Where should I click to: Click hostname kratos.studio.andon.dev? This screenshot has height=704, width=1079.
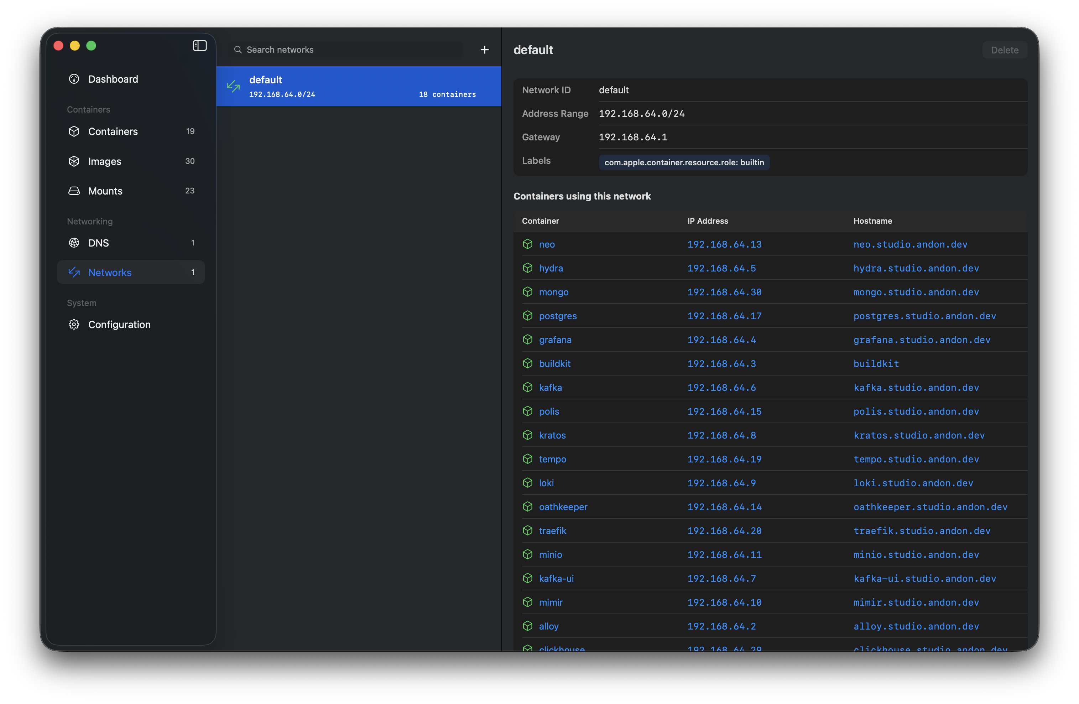coord(919,435)
